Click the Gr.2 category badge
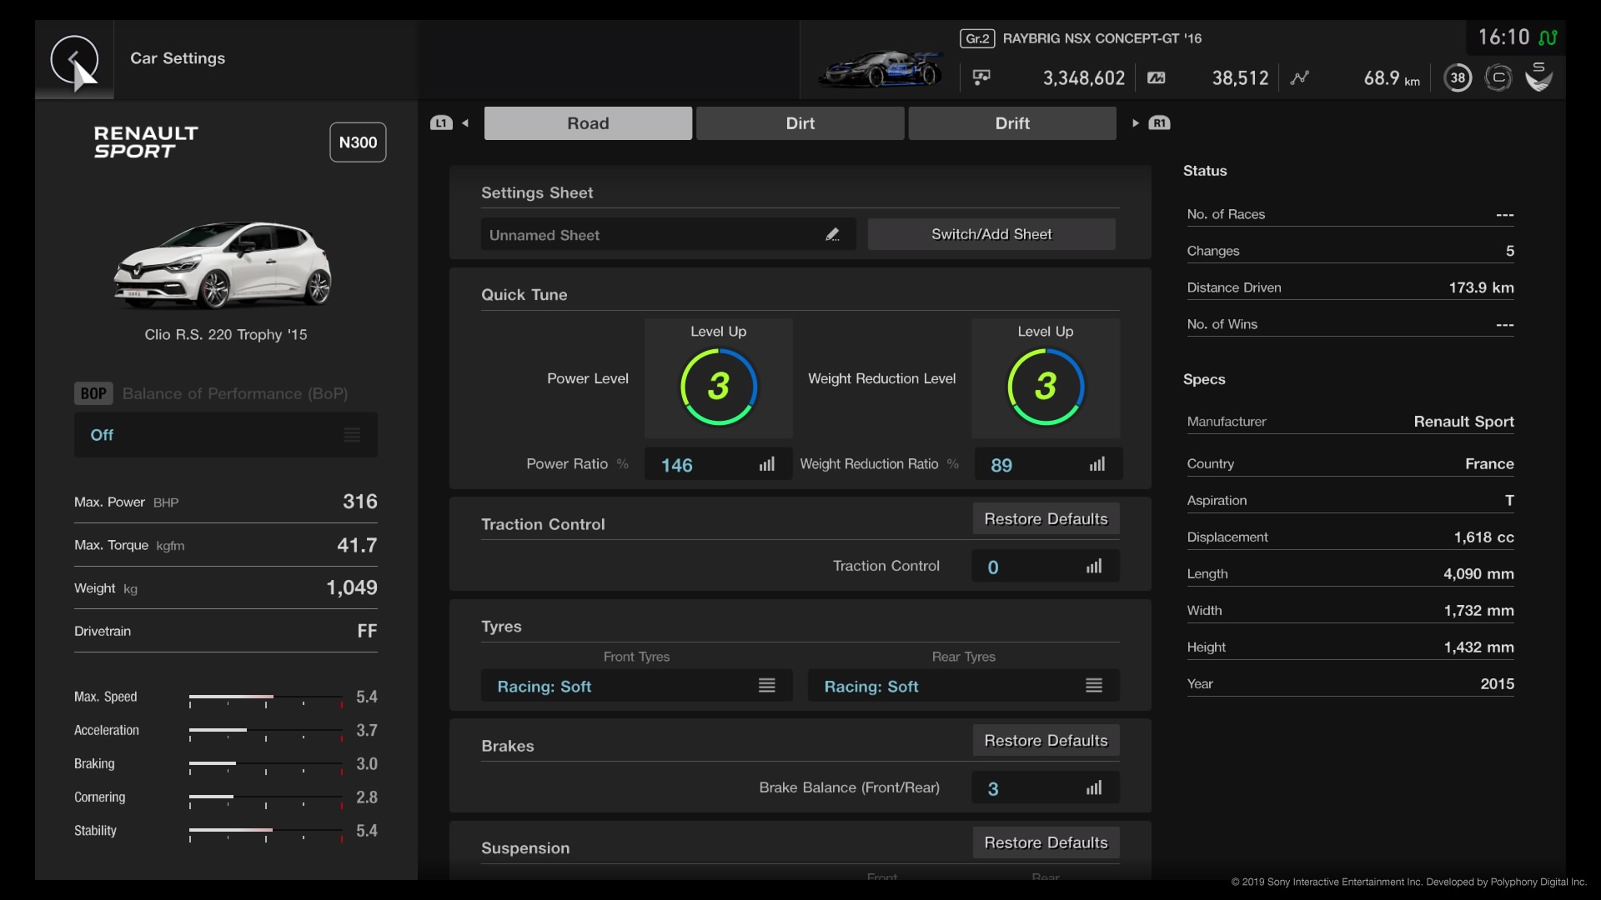The width and height of the screenshot is (1601, 900). click(977, 38)
